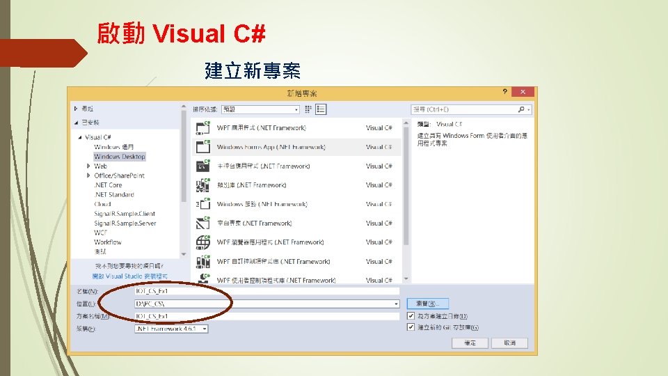Screen dimensions: 668x376
Task: Click the WPF App template icon
Action: pos(203,128)
